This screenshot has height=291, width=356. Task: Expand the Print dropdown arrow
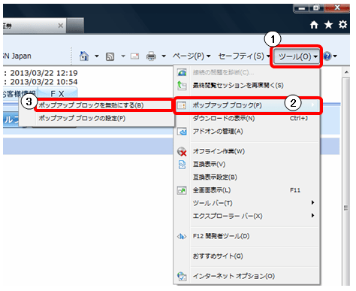164,56
